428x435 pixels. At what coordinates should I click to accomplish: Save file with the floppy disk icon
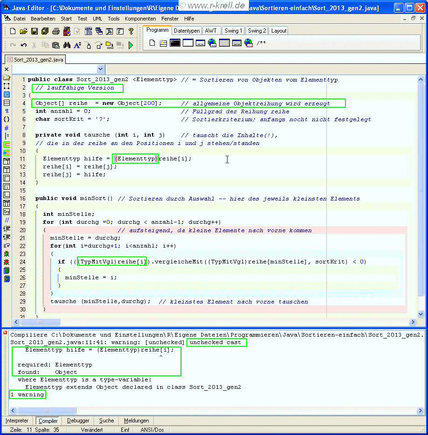(35, 31)
